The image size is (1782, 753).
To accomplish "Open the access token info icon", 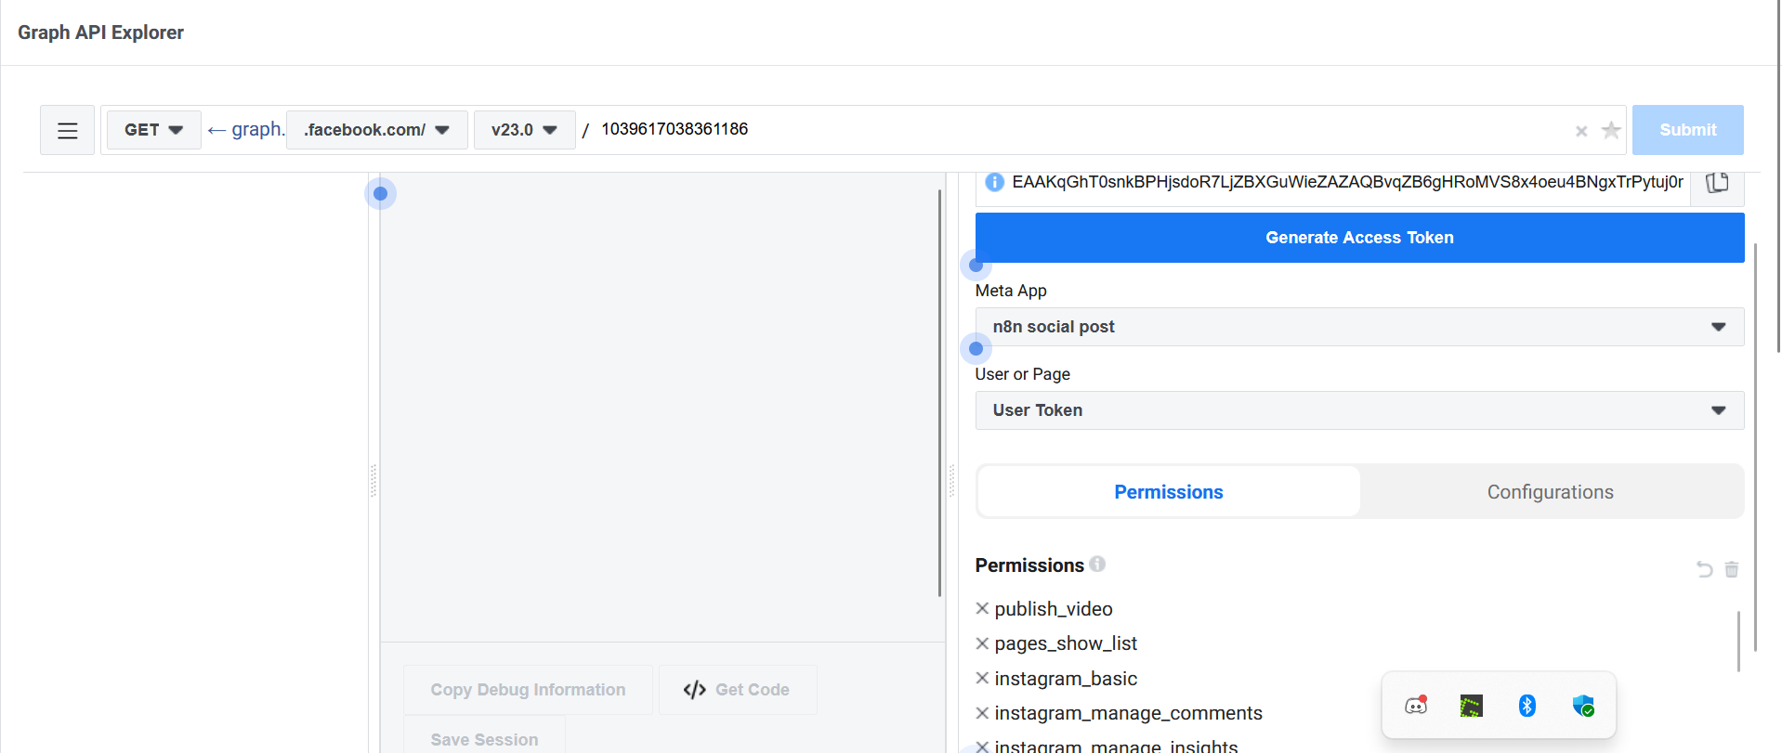I will coord(994,182).
